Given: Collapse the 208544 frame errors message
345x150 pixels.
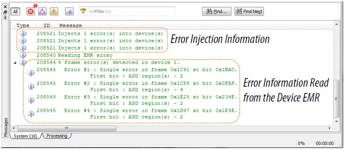Looking at the screenshot, I should 15,63.
